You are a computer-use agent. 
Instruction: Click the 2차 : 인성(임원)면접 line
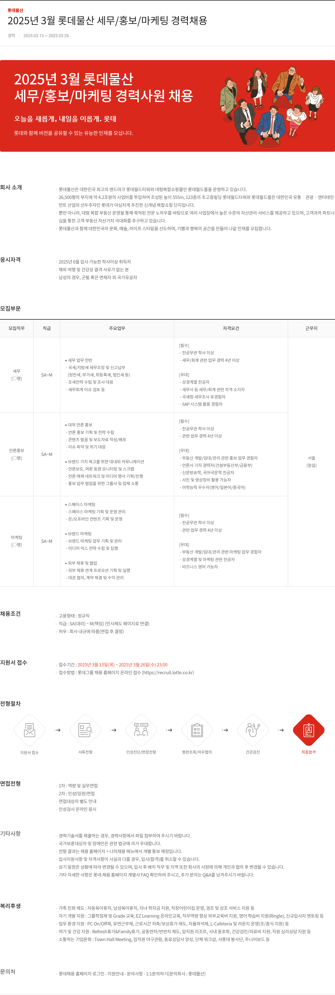(76, 793)
